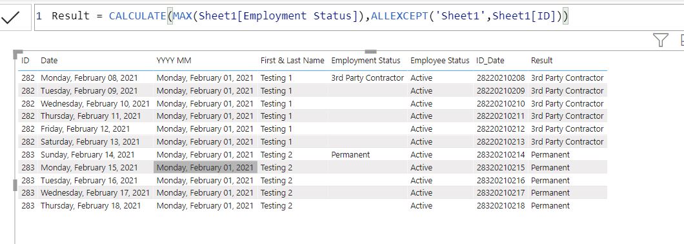Sort by the Date column header

coord(49,61)
